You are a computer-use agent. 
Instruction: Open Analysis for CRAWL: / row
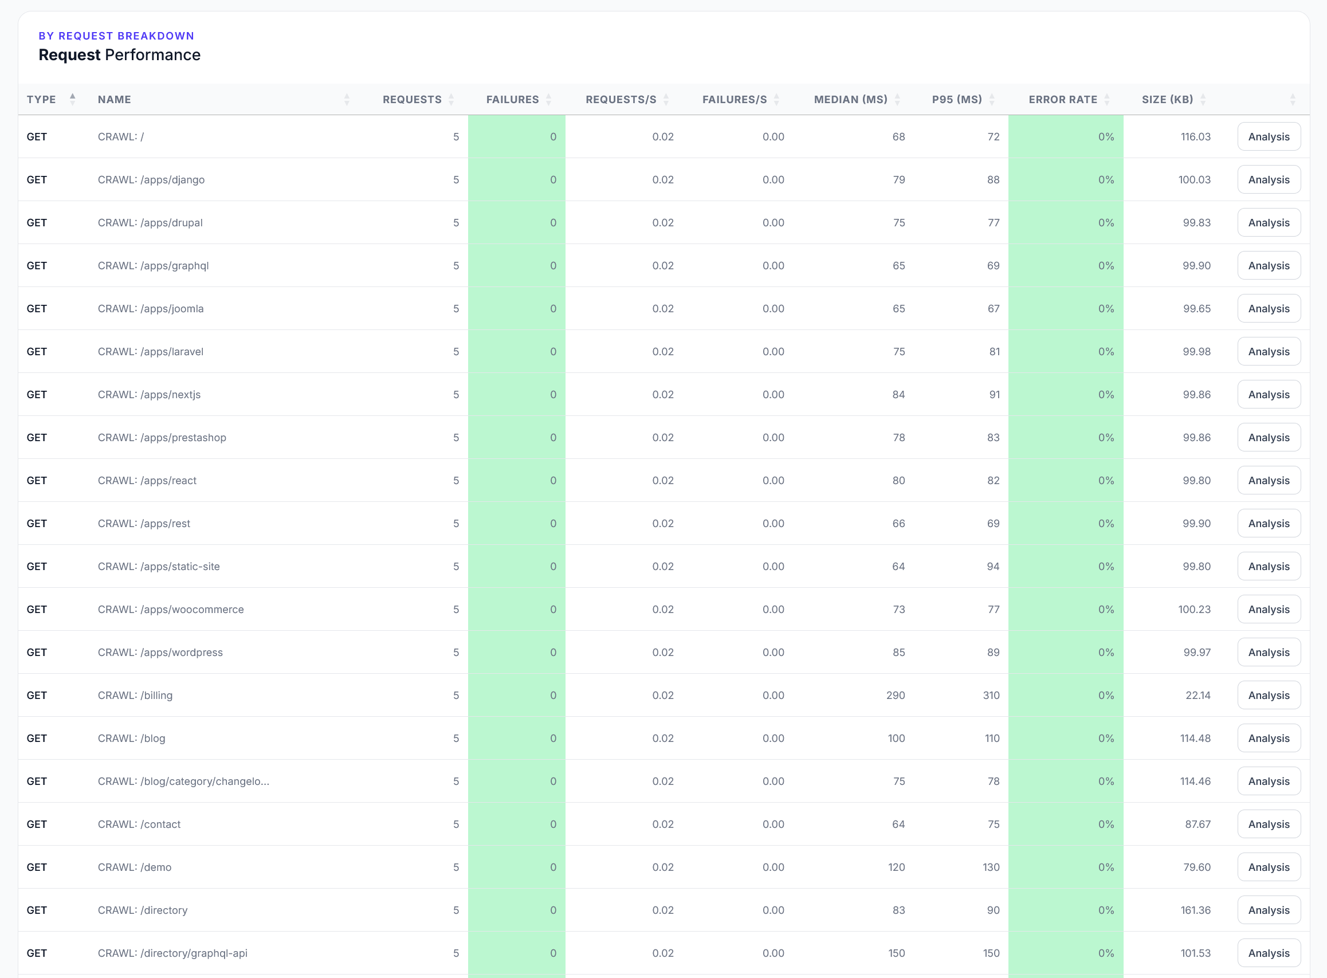1269,137
